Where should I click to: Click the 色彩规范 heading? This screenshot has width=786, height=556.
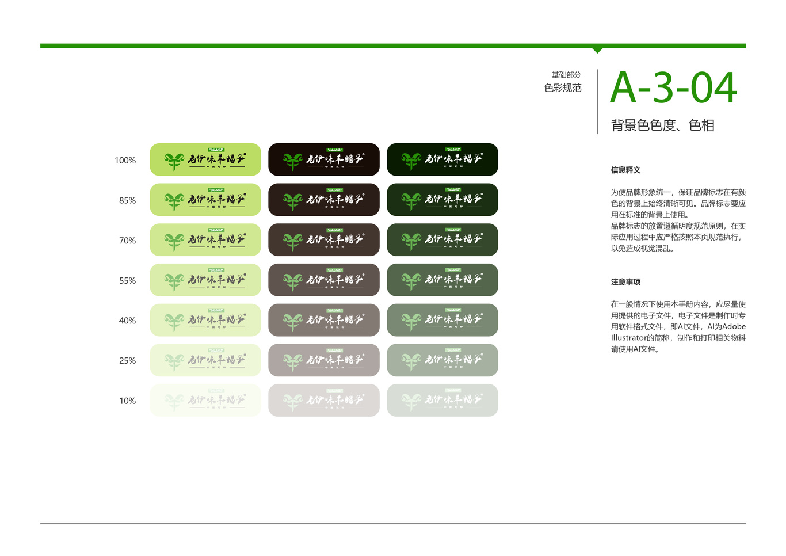click(x=563, y=88)
